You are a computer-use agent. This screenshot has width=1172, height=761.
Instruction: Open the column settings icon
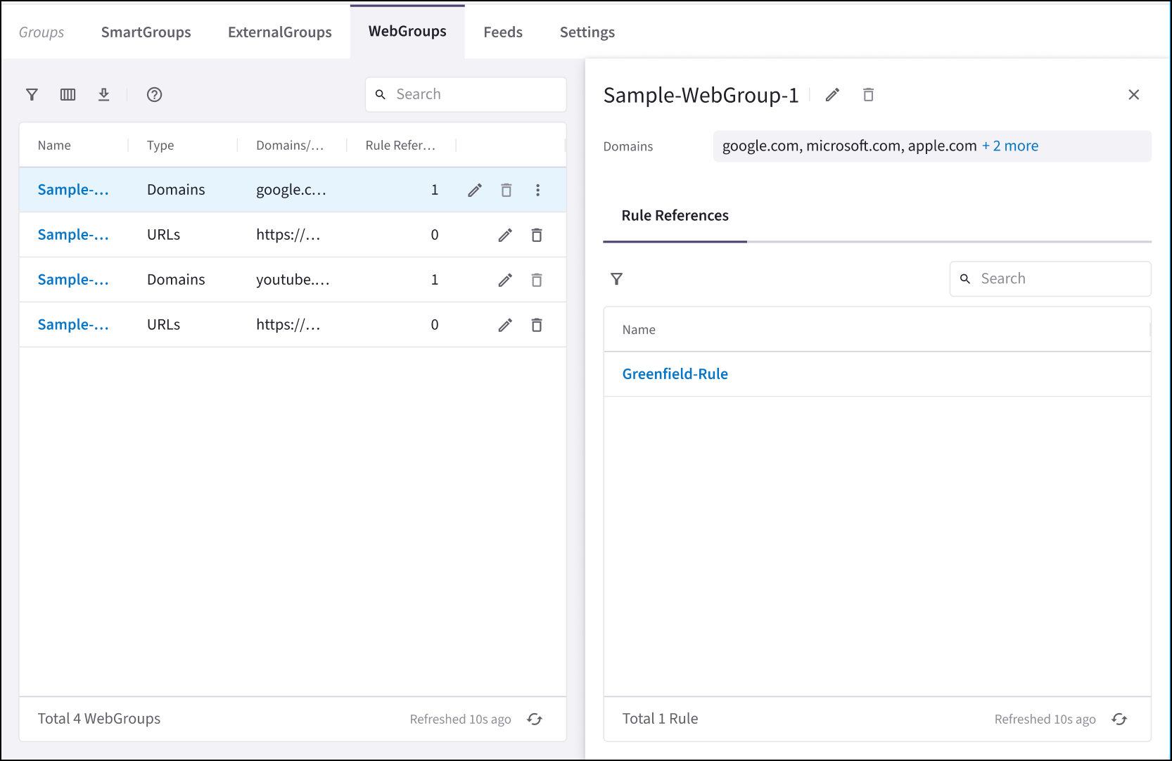click(68, 94)
